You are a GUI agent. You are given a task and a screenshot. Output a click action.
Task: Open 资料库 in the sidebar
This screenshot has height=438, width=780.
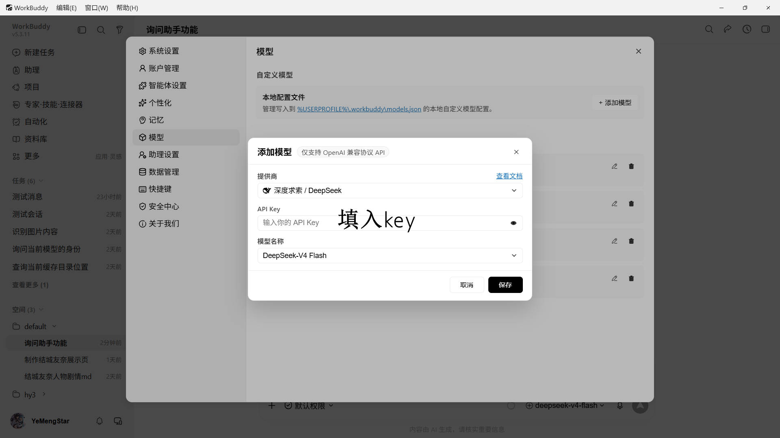coord(30,139)
